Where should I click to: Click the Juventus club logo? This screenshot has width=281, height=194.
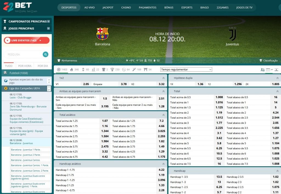point(232,34)
